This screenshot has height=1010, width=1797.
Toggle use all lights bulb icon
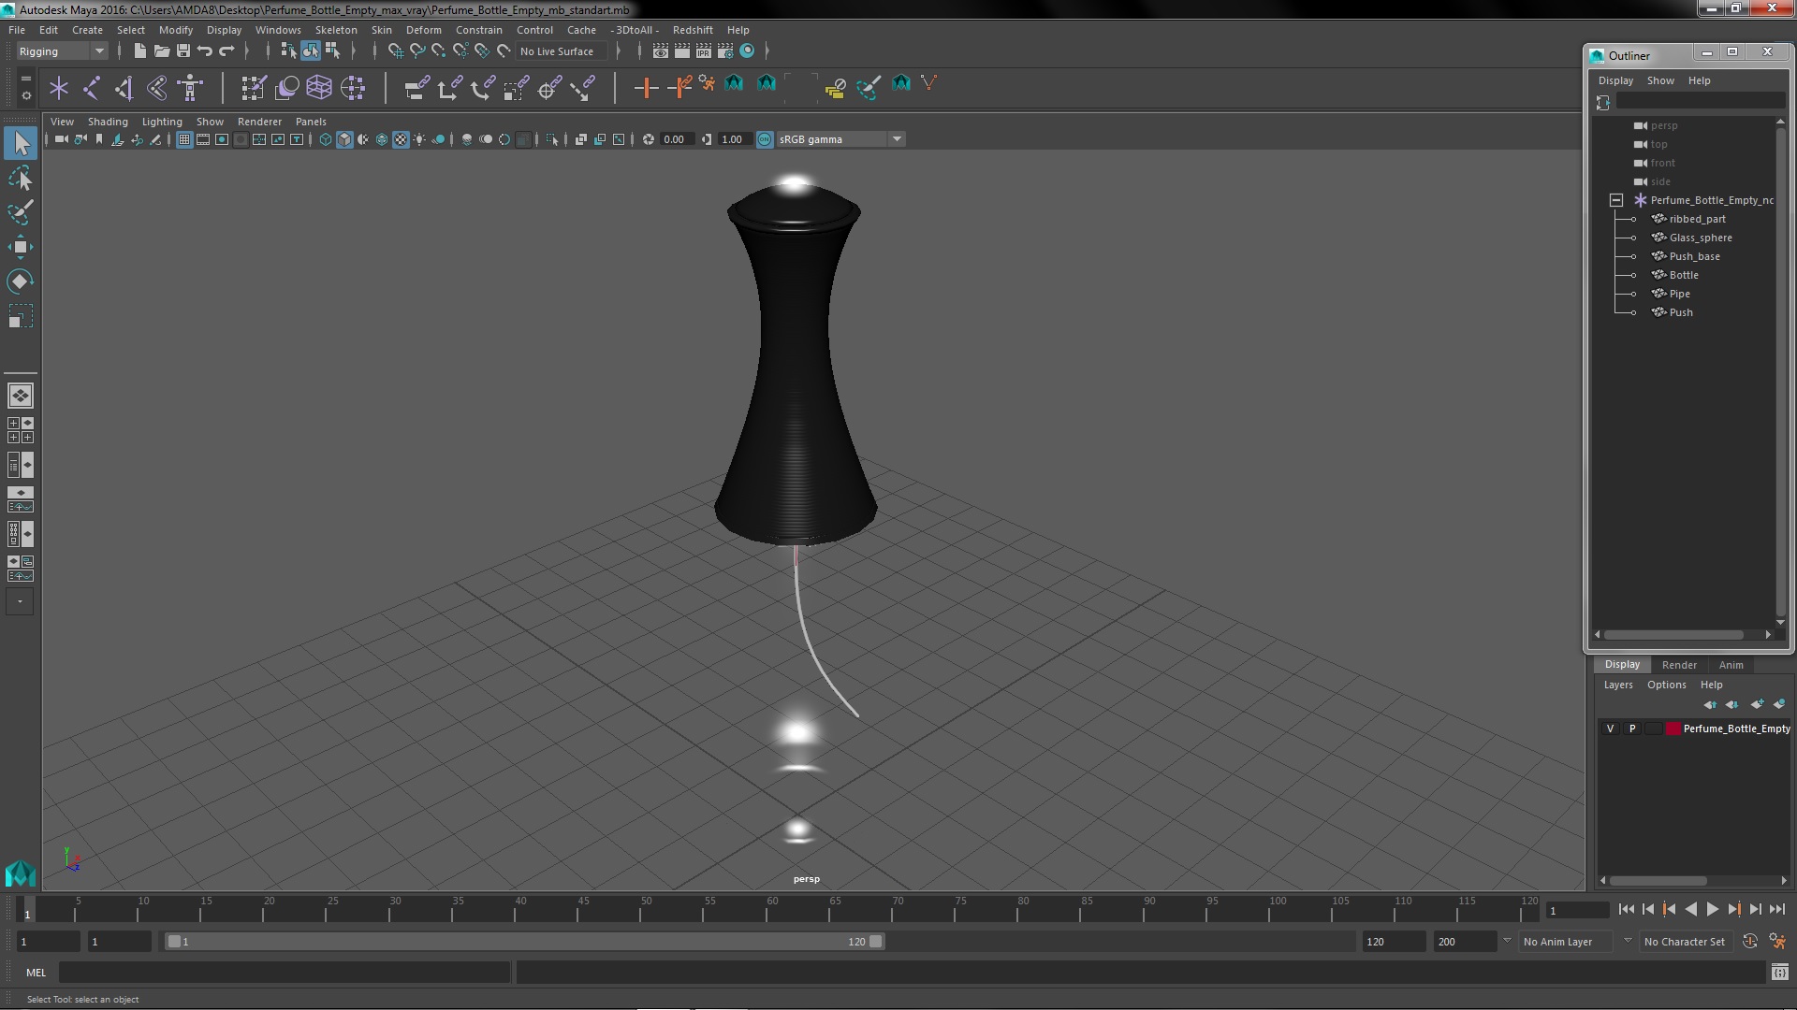[x=419, y=139]
